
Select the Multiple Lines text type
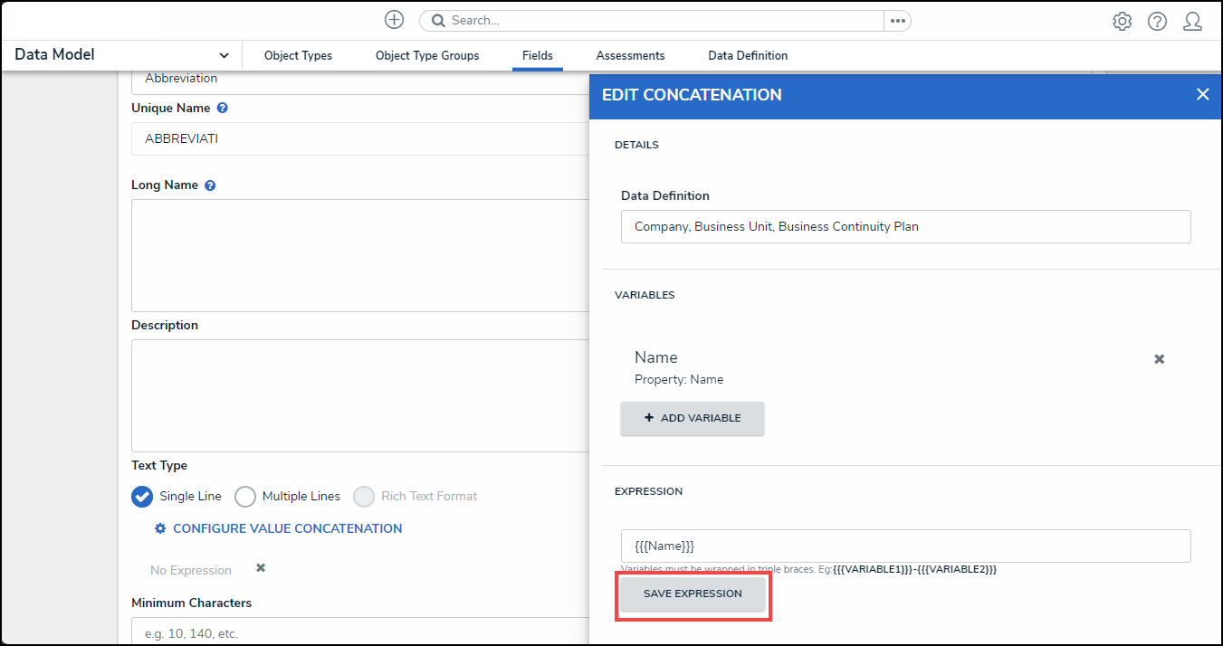(x=245, y=497)
